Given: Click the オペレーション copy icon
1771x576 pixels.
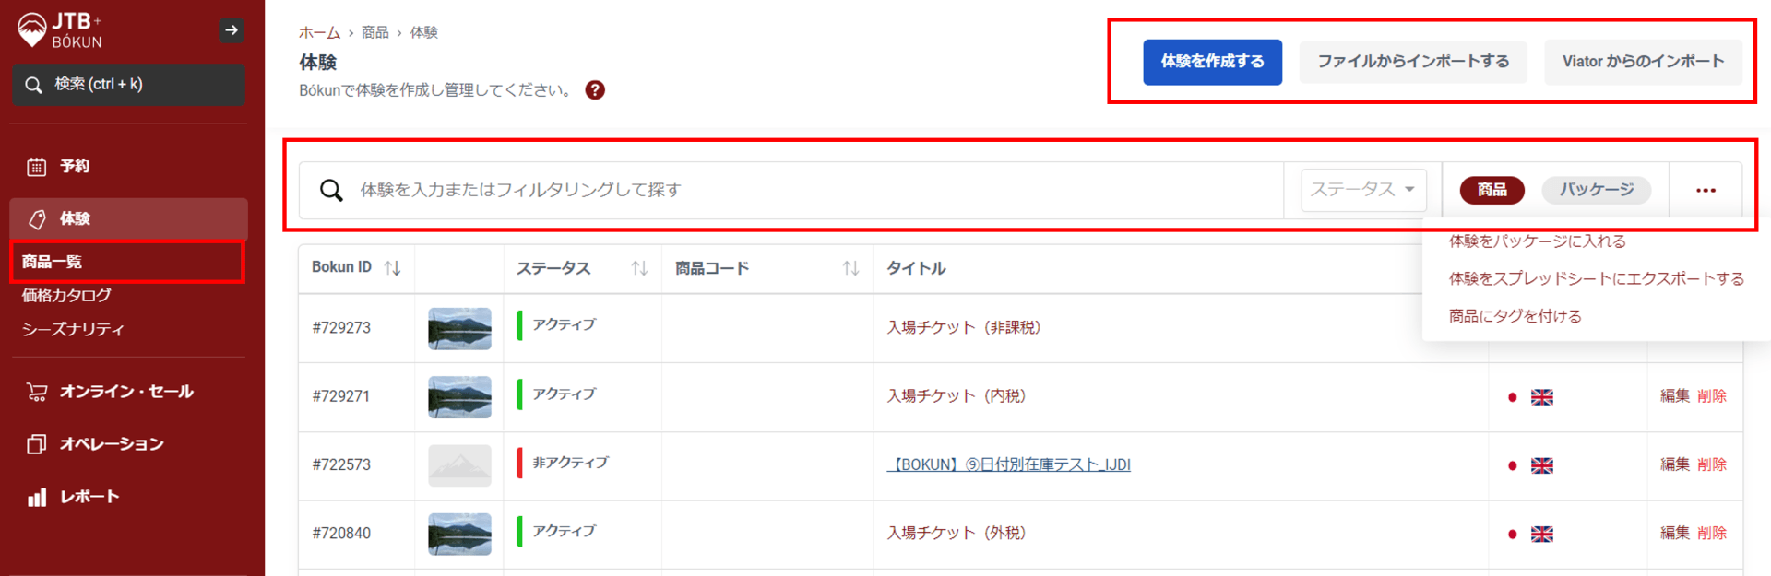Looking at the screenshot, I should tap(37, 444).
